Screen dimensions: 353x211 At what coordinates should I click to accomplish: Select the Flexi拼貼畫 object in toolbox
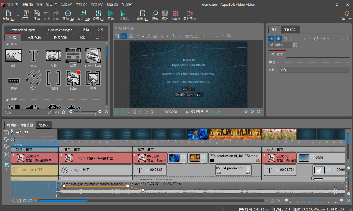tap(93, 58)
